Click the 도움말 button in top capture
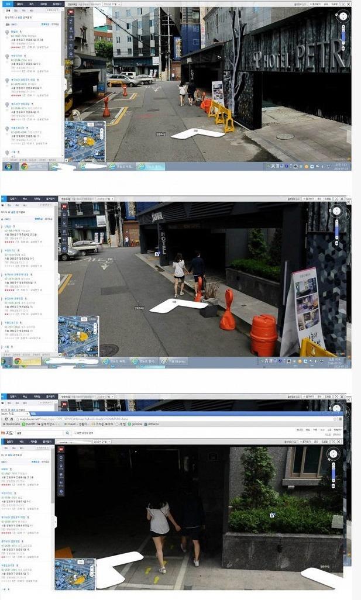Screen dimensions: 361x600 pos(335,4)
